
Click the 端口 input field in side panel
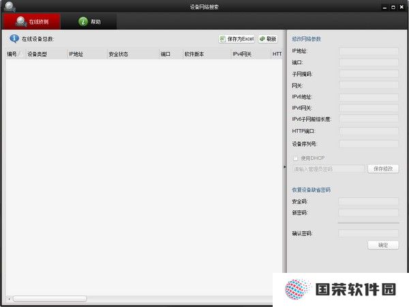tap(369, 62)
